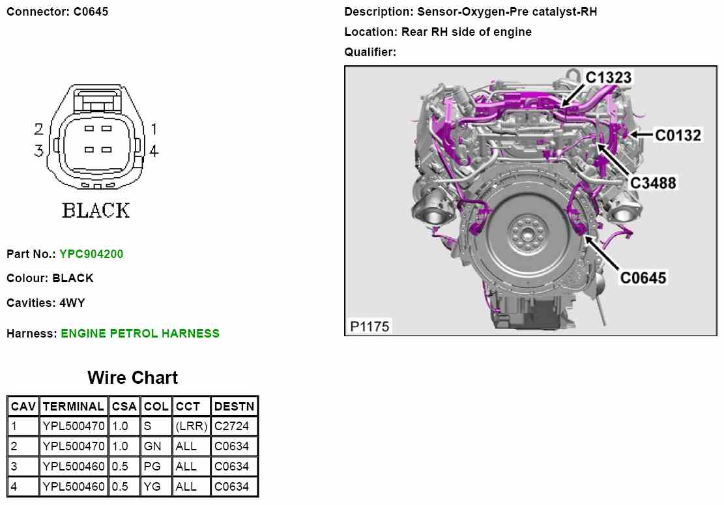Select the C0645 callout in engine image
The image size is (724, 505).
pos(643,278)
